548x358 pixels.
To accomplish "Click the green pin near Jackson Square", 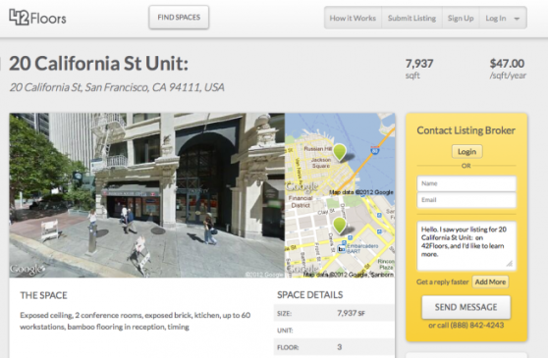I will 340,152.
